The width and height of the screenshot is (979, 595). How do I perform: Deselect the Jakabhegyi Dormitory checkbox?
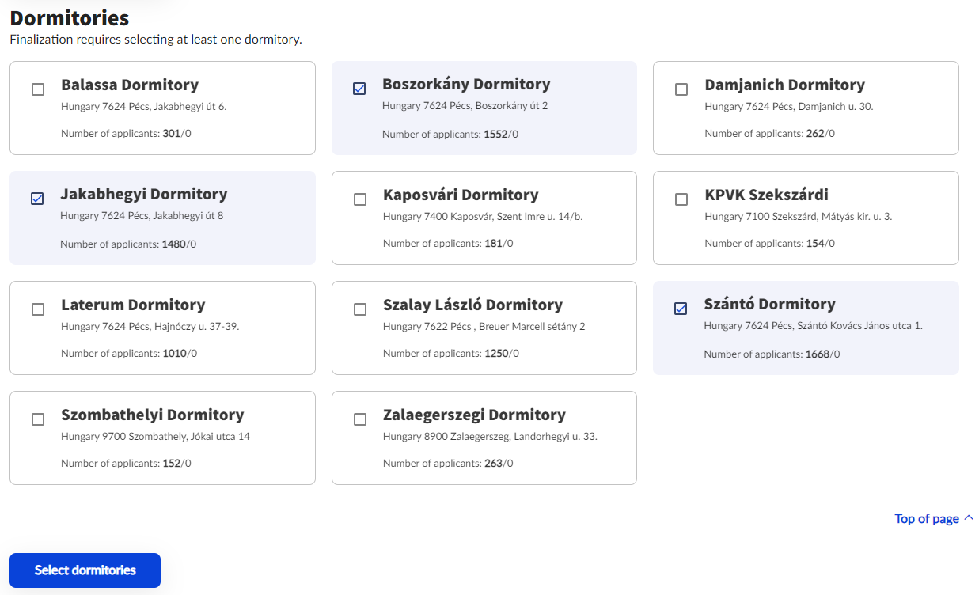click(x=37, y=199)
